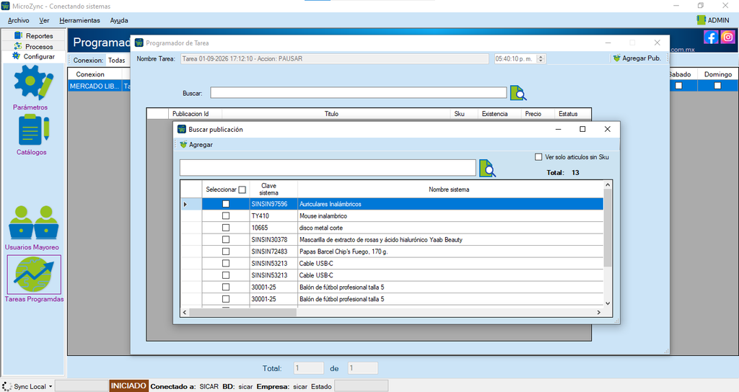
Task: Click the Sku column header
Action: click(x=464, y=114)
